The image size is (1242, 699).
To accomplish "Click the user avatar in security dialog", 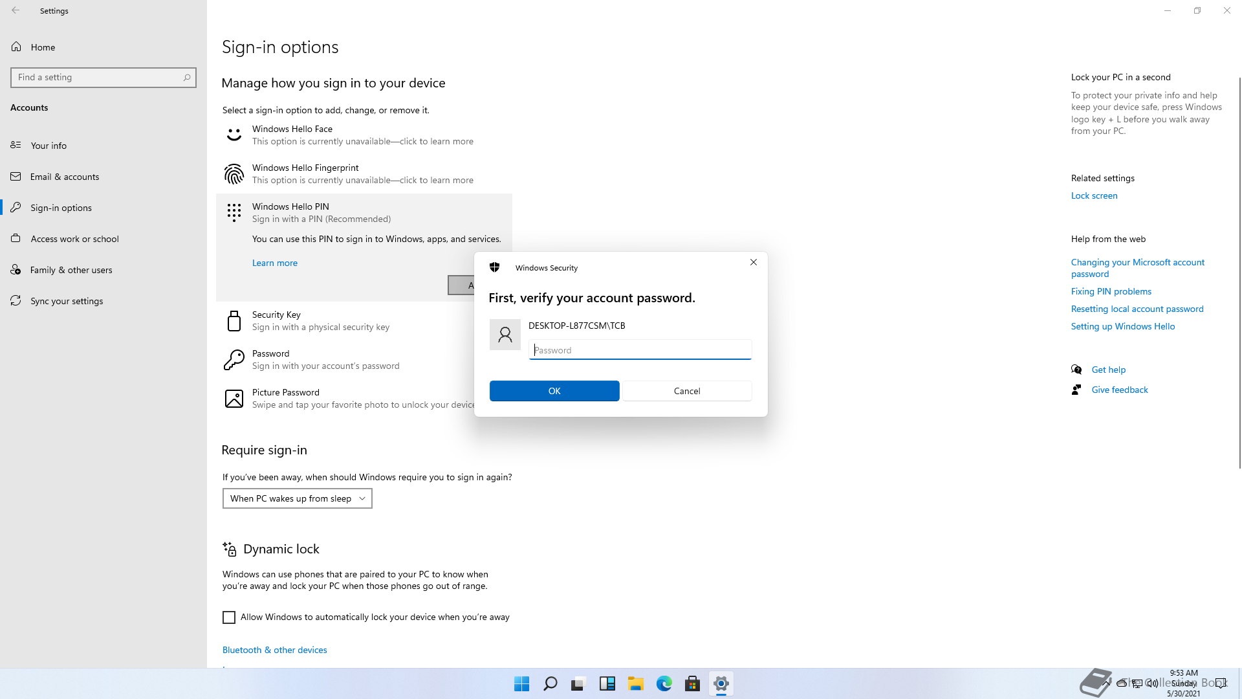I will [505, 335].
